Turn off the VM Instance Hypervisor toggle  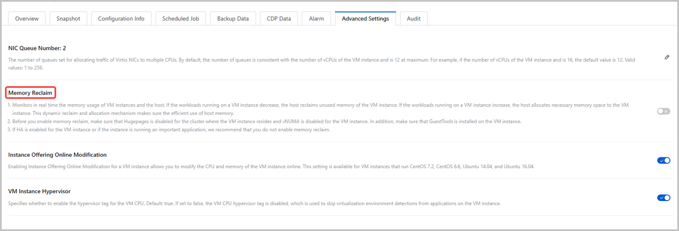coord(663,198)
